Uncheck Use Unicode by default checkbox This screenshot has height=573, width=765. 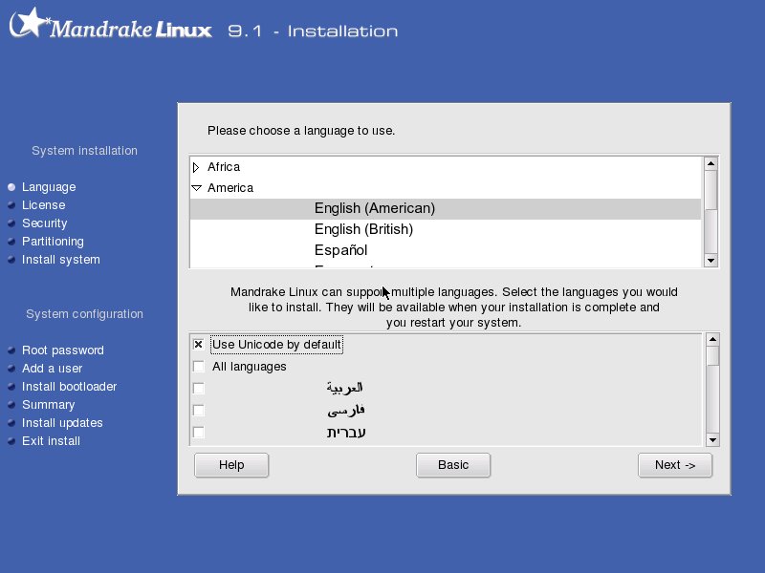[198, 345]
